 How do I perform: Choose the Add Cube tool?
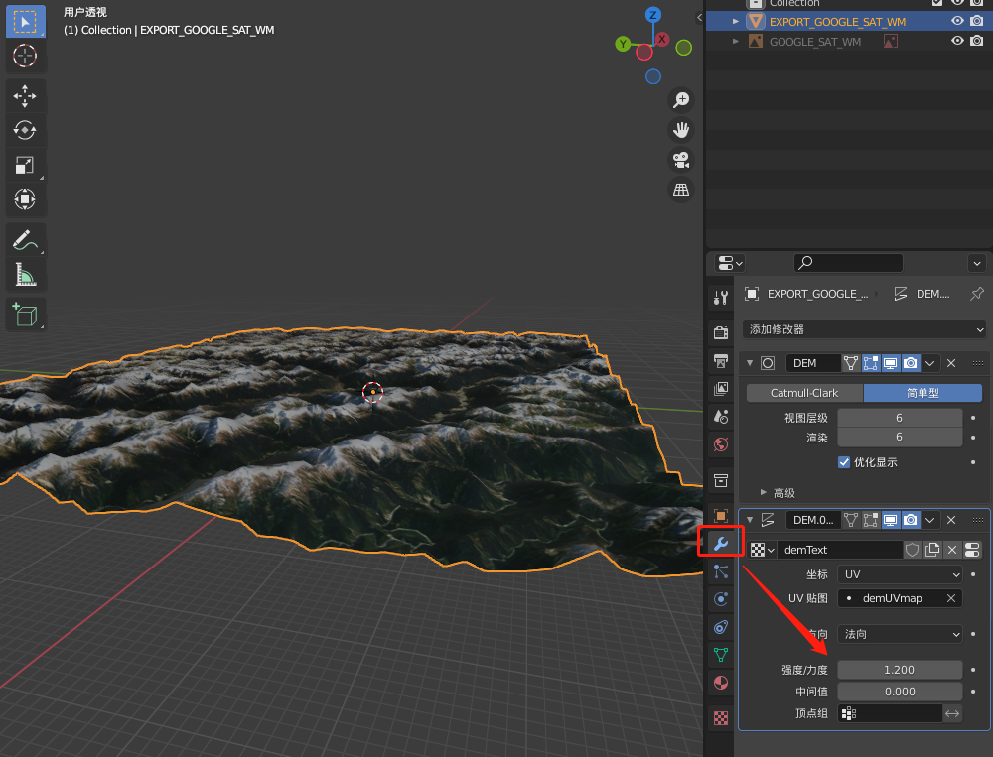[x=25, y=315]
